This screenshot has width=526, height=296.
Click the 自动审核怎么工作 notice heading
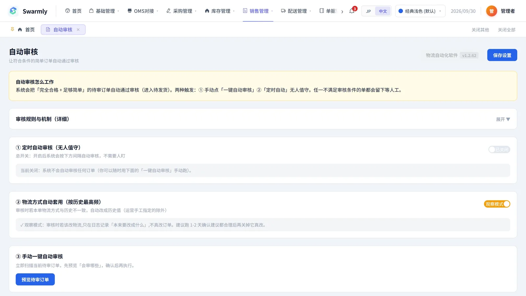tap(35, 82)
